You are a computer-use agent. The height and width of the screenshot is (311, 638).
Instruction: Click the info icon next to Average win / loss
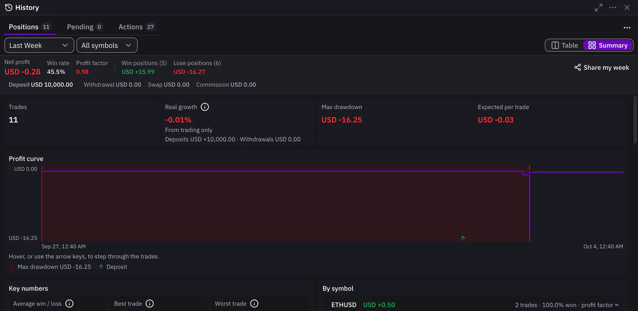[x=70, y=304]
